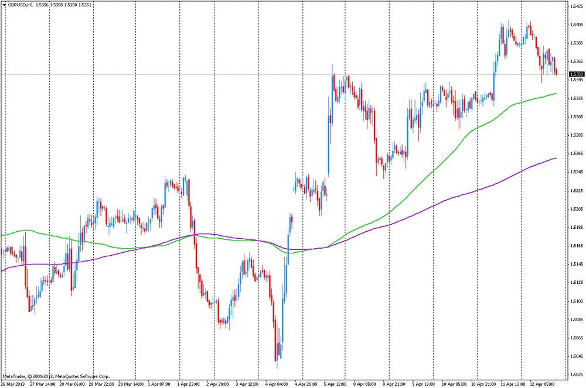The height and width of the screenshot is (388, 586).
Task: Click the 4 Apr 20:00 time label
Action: click(x=306, y=384)
